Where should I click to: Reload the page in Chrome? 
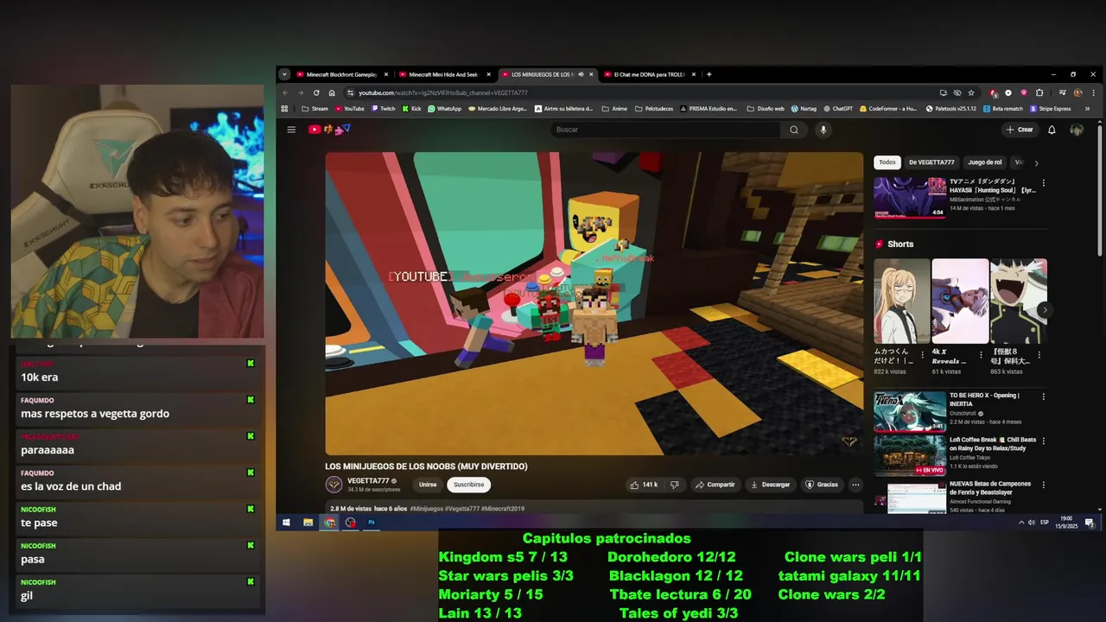[x=316, y=92]
